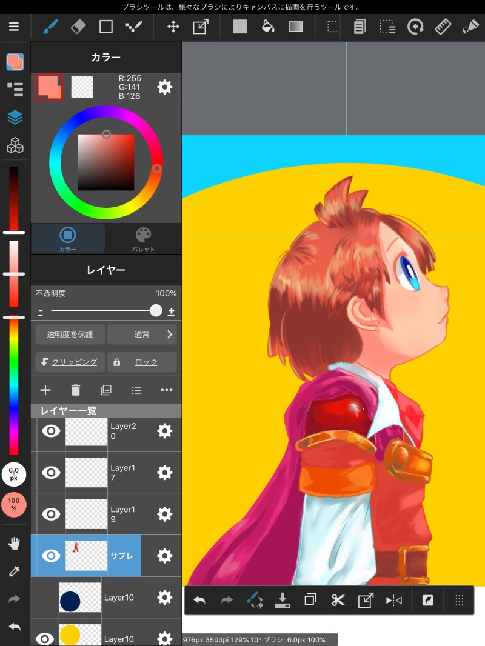Open Layer17 settings gear
Image resolution: width=485 pixels, height=646 pixels.
click(x=165, y=473)
